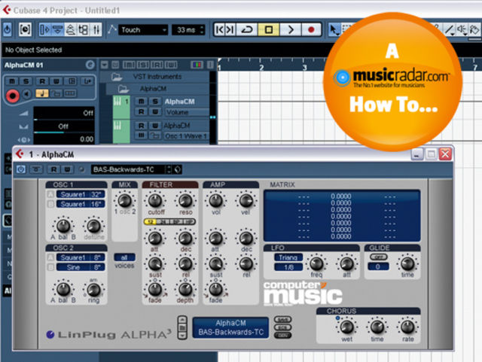Open preset folder button in the LinPlug panel
482x362 pixels.
pos(182,327)
